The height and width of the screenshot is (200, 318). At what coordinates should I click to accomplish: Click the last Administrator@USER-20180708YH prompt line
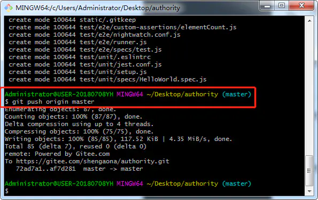point(128,184)
